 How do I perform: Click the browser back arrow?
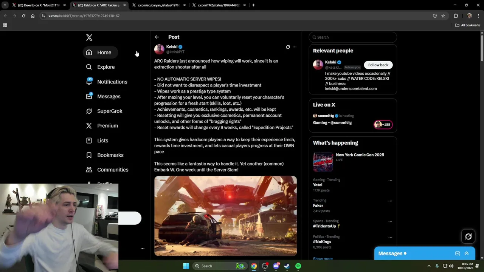5,16
